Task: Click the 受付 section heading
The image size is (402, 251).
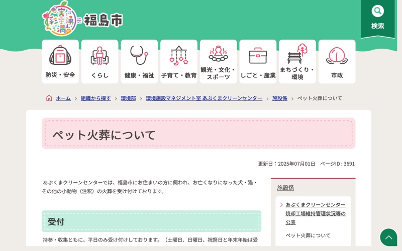Action: click(56, 221)
